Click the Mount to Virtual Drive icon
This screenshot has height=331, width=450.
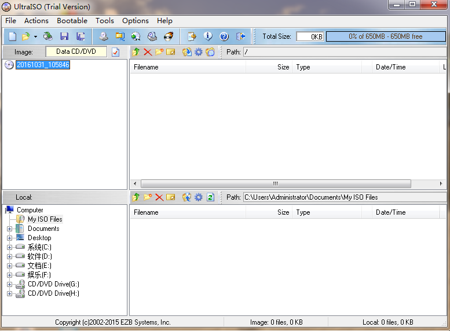tap(152, 36)
